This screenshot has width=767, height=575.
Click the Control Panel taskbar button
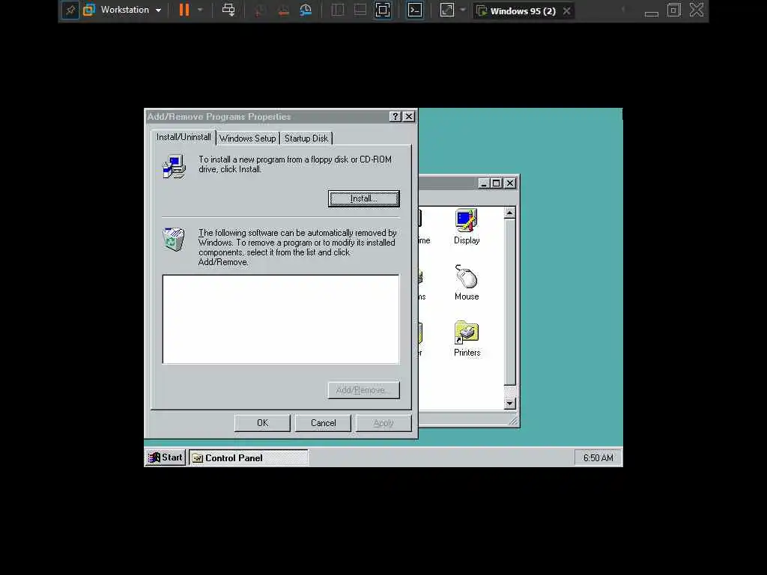249,458
